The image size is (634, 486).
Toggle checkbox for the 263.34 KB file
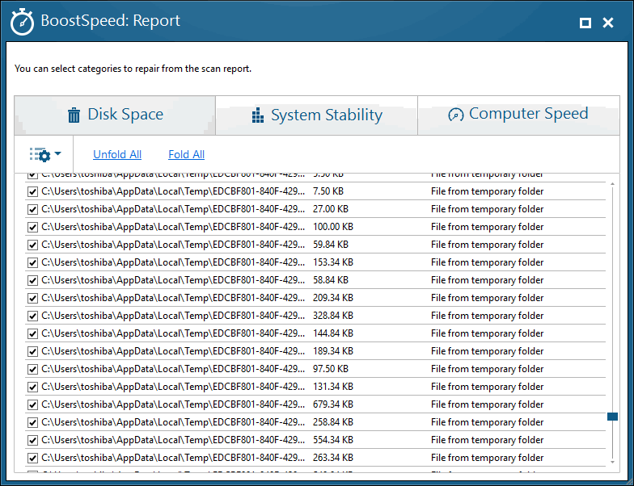point(32,458)
